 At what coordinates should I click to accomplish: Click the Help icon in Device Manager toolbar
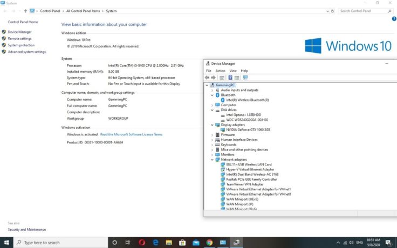click(x=230, y=78)
